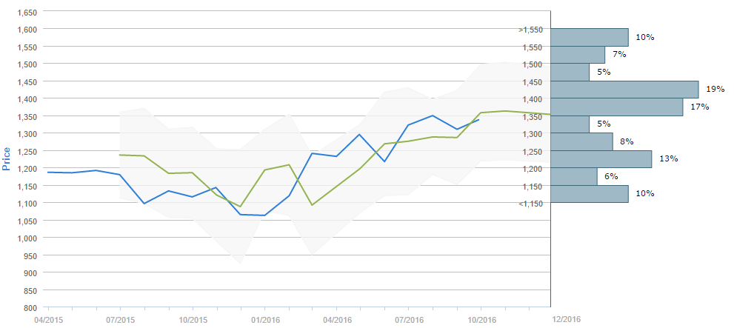
Task: Select the bottom 10% bar below 1,150
Action: point(589,194)
